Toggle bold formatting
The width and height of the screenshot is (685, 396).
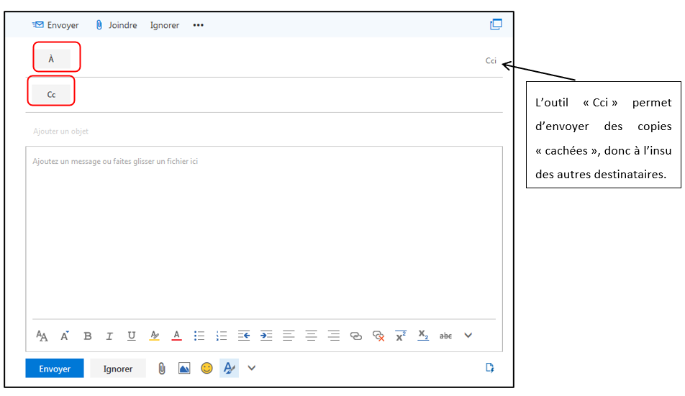click(x=88, y=336)
